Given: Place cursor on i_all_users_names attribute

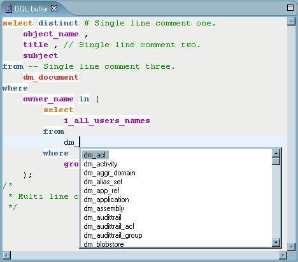Looking at the screenshot, I should (x=107, y=120).
